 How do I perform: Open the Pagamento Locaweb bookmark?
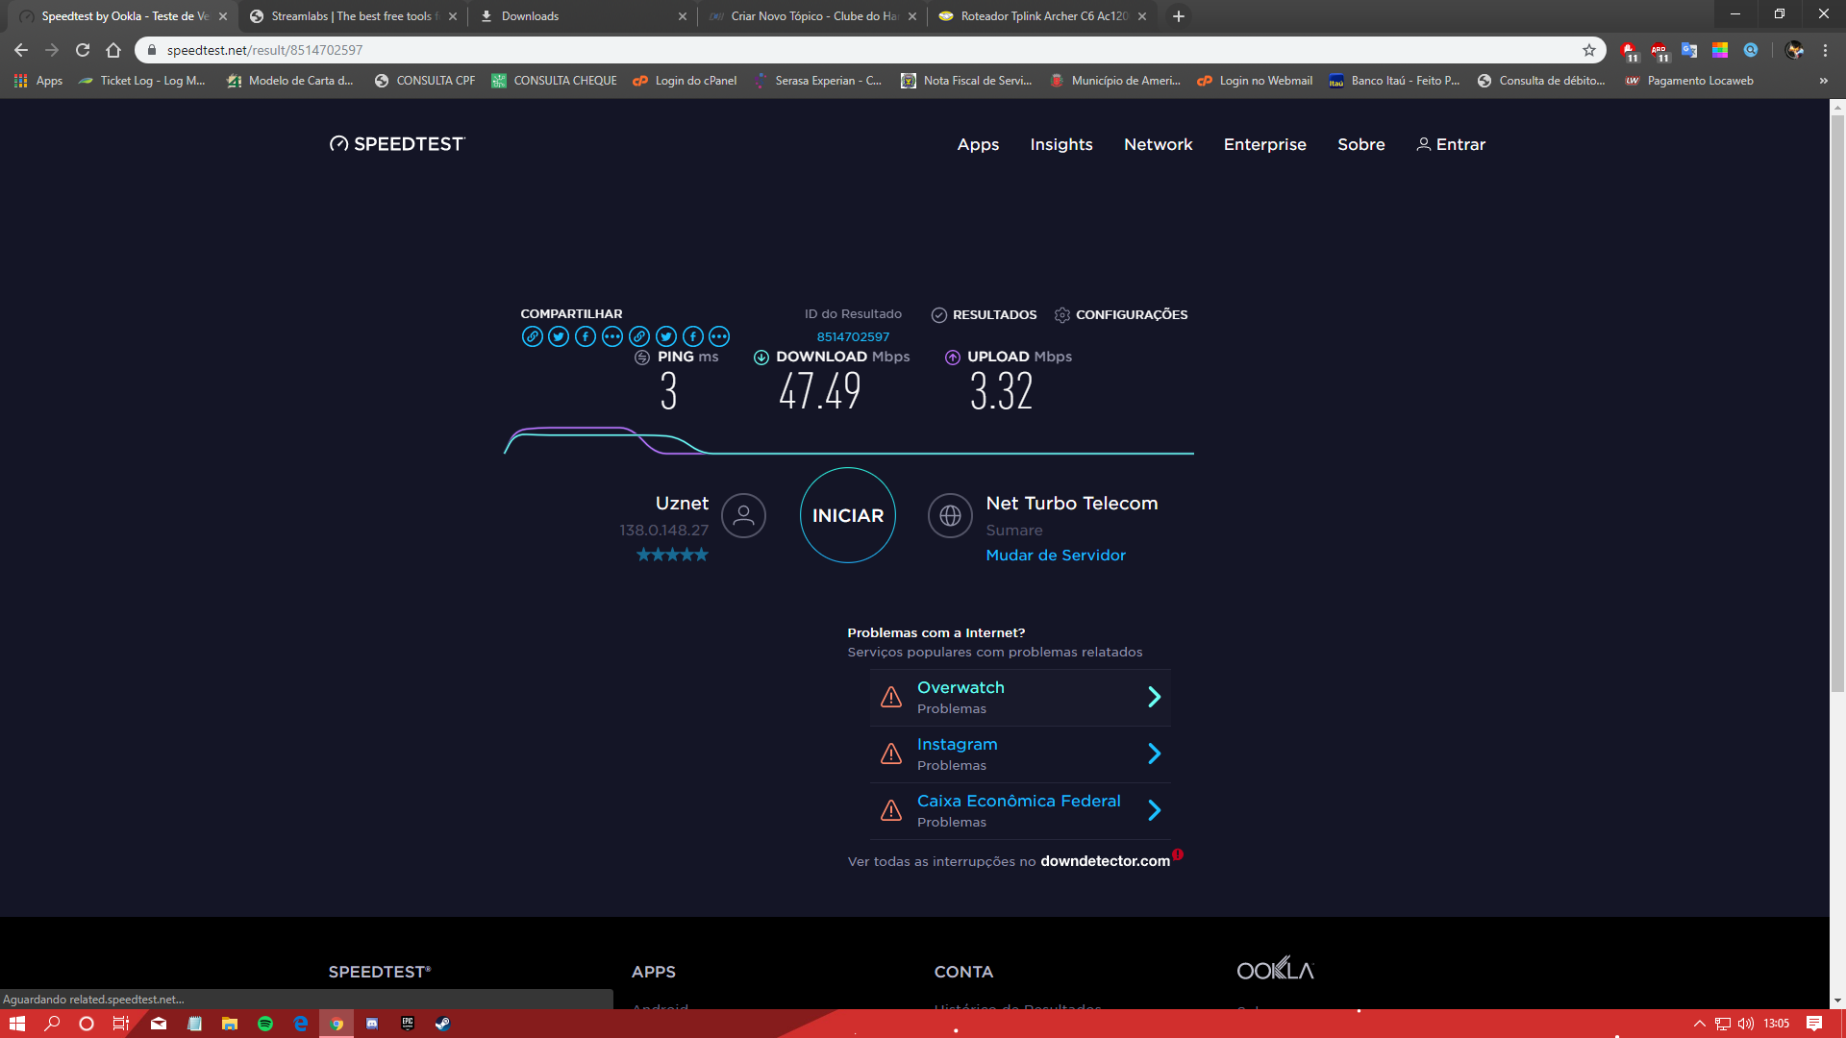(1689, 81)
